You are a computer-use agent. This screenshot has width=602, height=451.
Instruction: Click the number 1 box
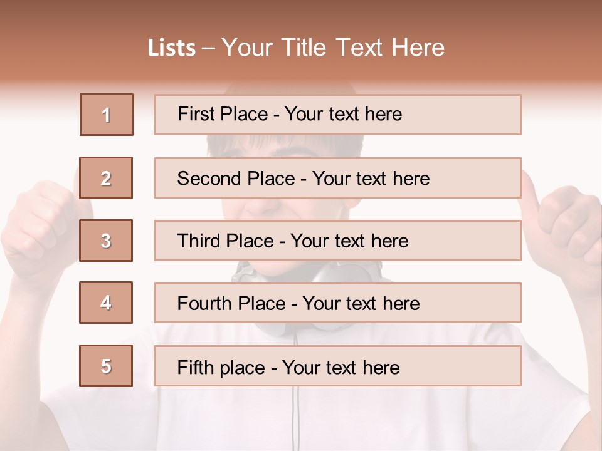107,115
